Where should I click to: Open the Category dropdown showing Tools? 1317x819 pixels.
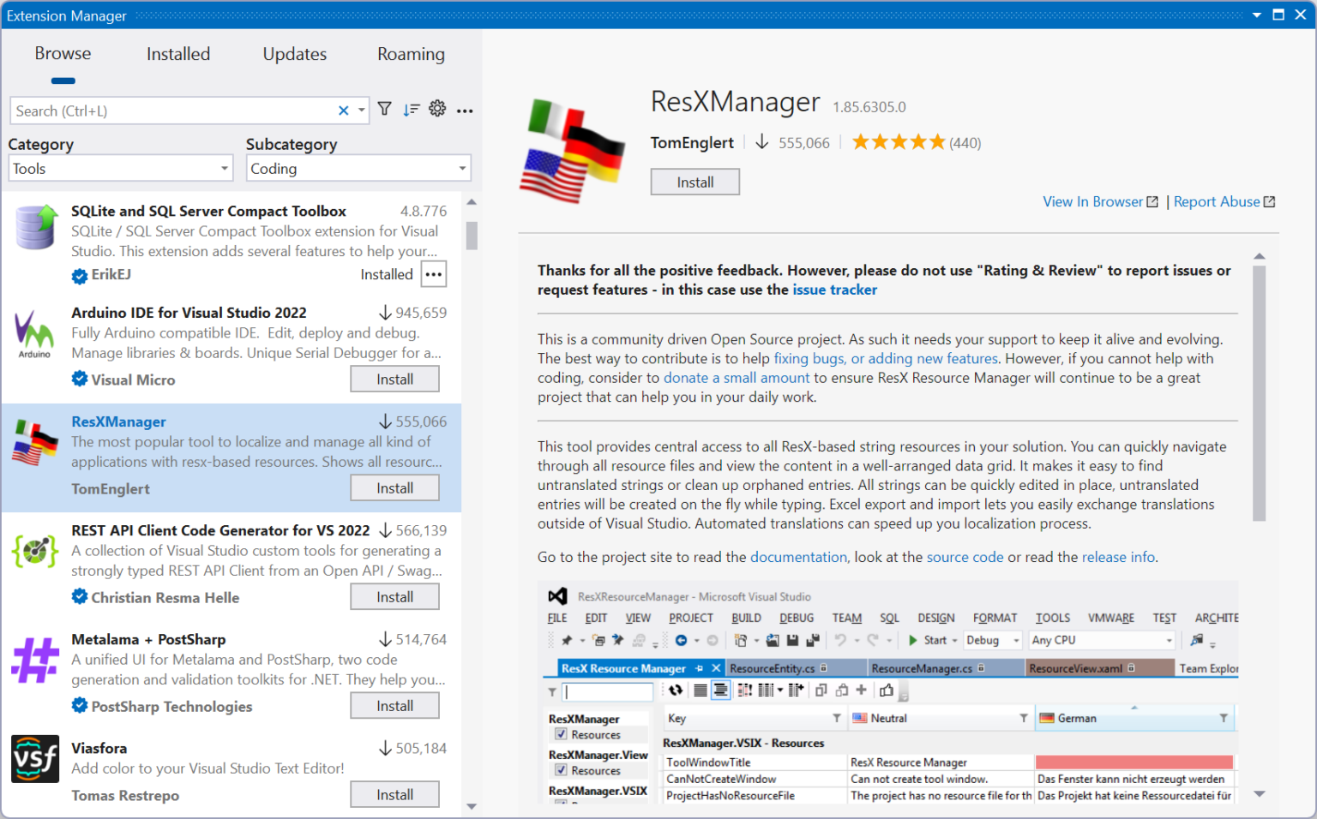pyautogui.click(x=120, y=168)
